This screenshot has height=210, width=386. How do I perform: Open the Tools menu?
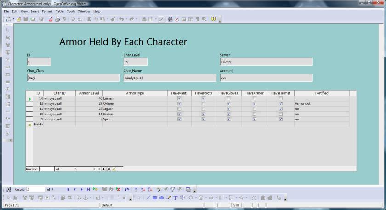pyautogui.click(x=71, y=11)
